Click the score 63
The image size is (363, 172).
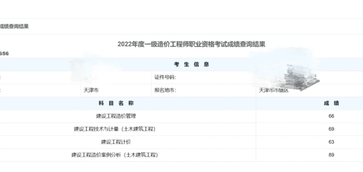coord(331,142)
